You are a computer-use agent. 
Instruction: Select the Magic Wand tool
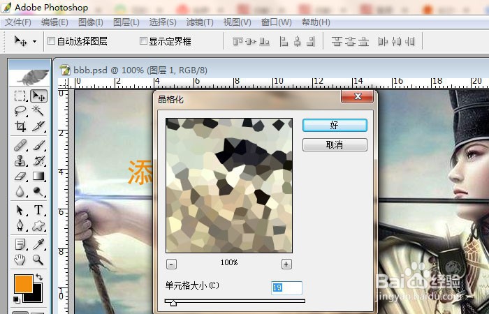point(38,110)
